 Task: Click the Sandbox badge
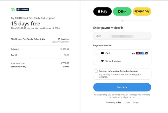[23, 10]
